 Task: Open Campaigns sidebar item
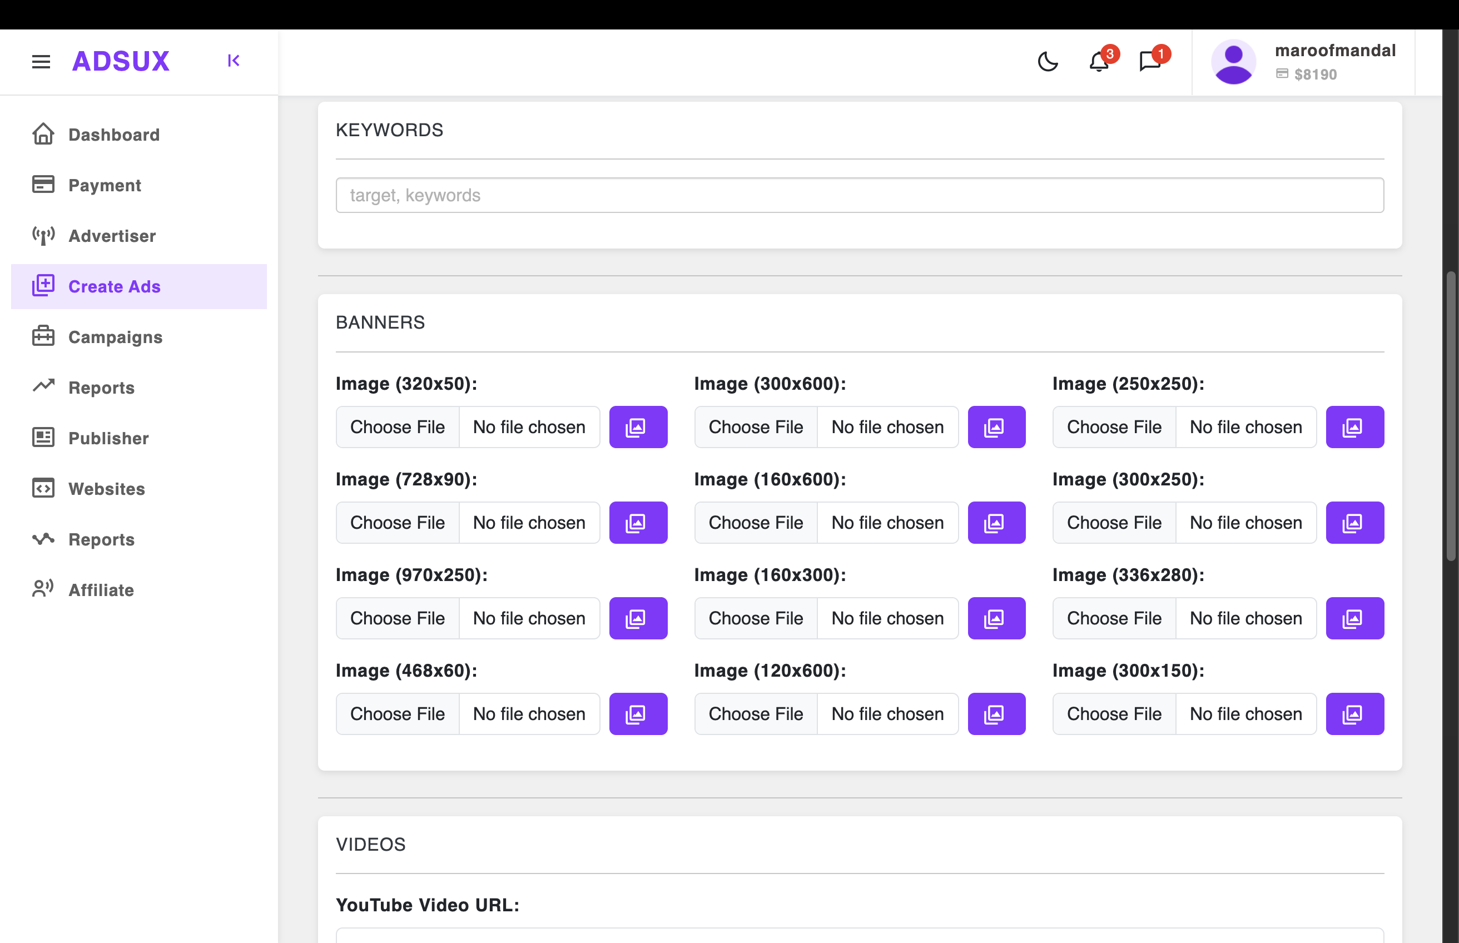click(x=115, y=337)
